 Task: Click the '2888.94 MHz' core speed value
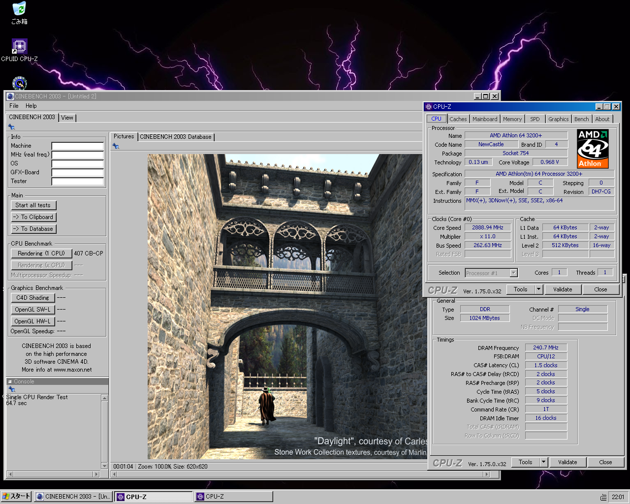point(488,227)
